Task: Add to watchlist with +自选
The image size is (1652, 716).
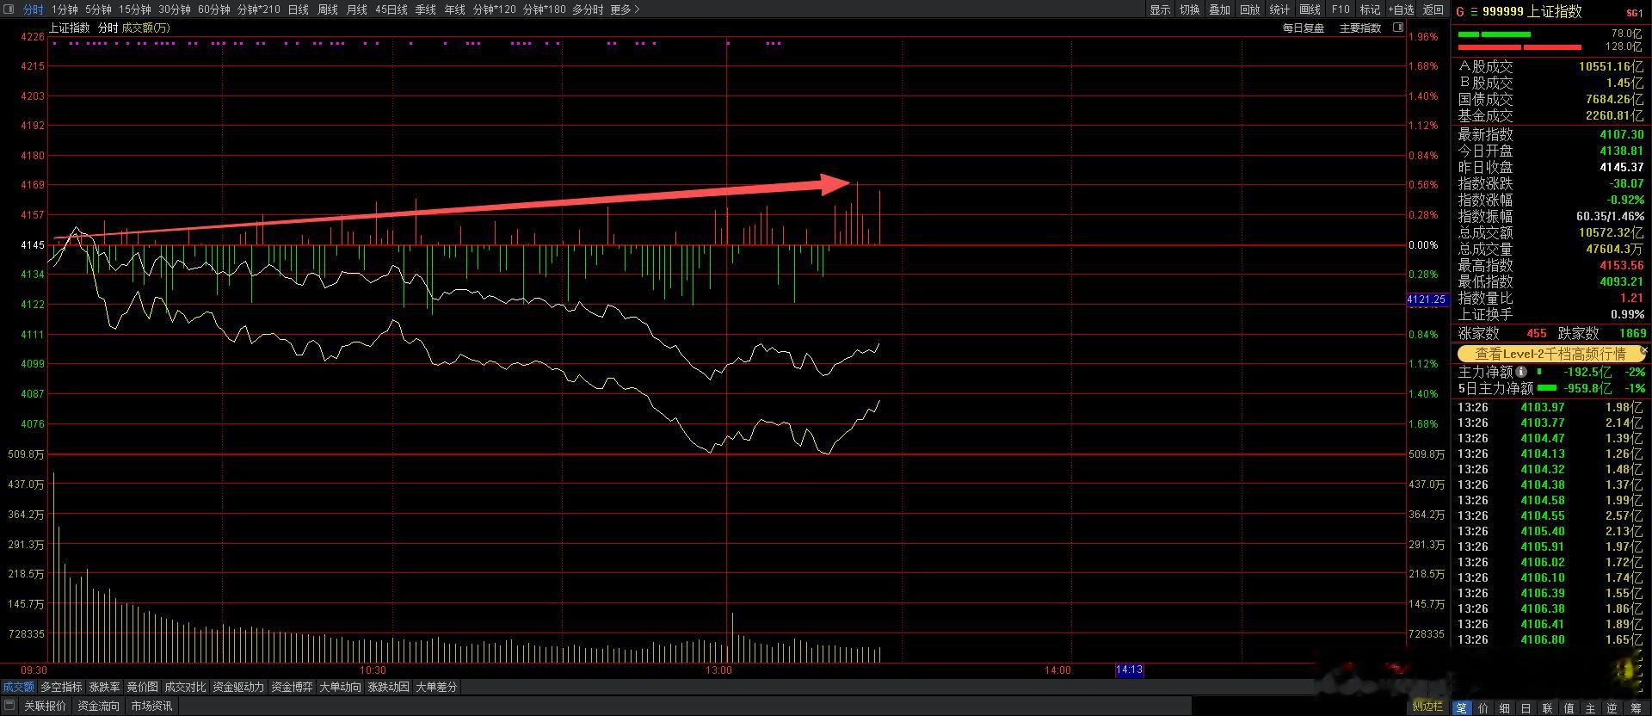Action: (x=1401, y=9)
